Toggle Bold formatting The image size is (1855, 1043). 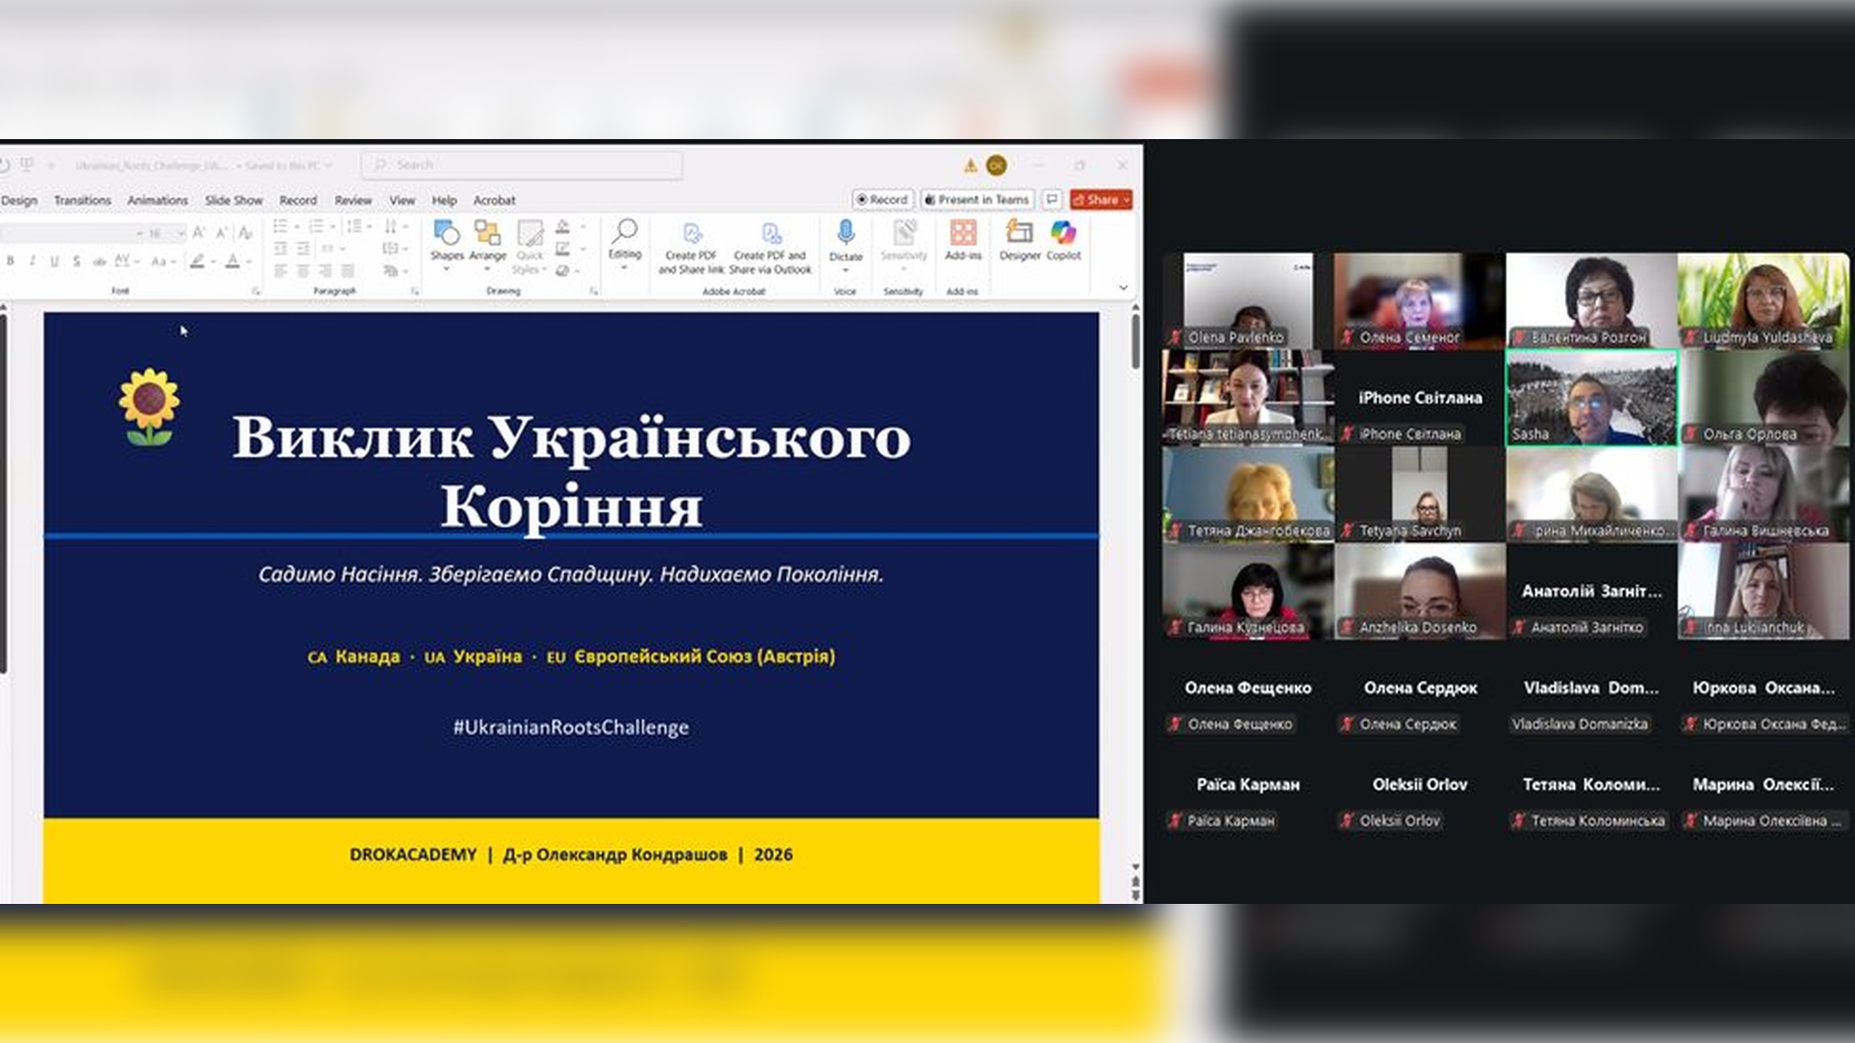[11, 261]
